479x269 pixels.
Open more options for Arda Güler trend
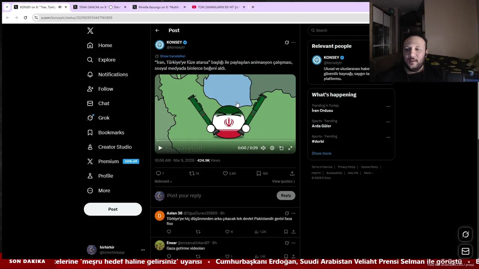point(388,122)
